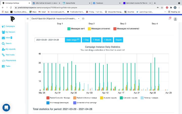Toggle Replied Connection Message legend series
This screenshot has height=114, width=182.
58,98
